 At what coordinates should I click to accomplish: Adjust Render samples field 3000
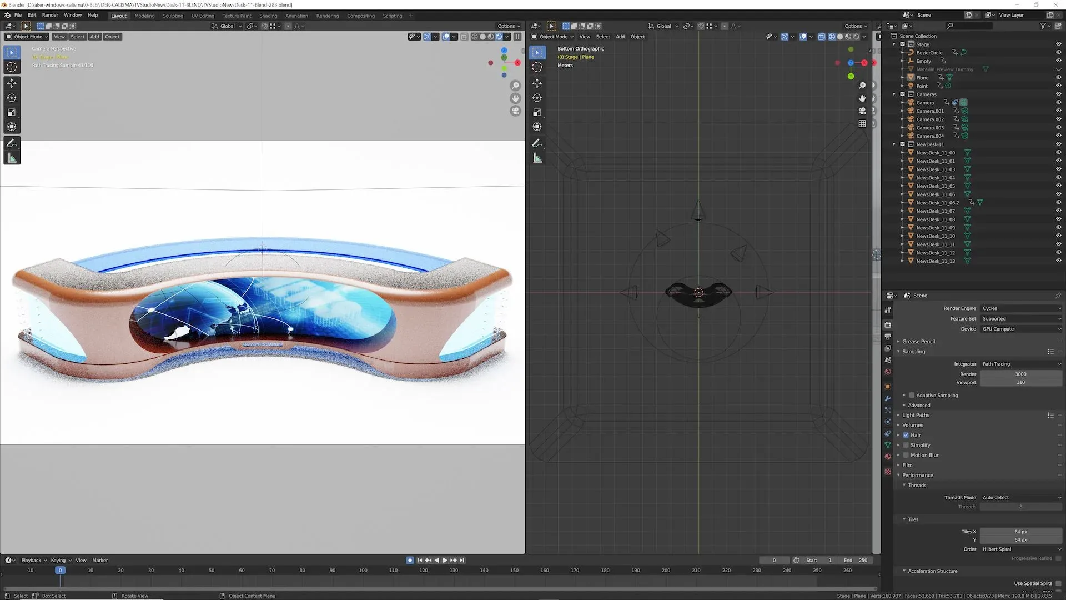[x=1020, y=374]
